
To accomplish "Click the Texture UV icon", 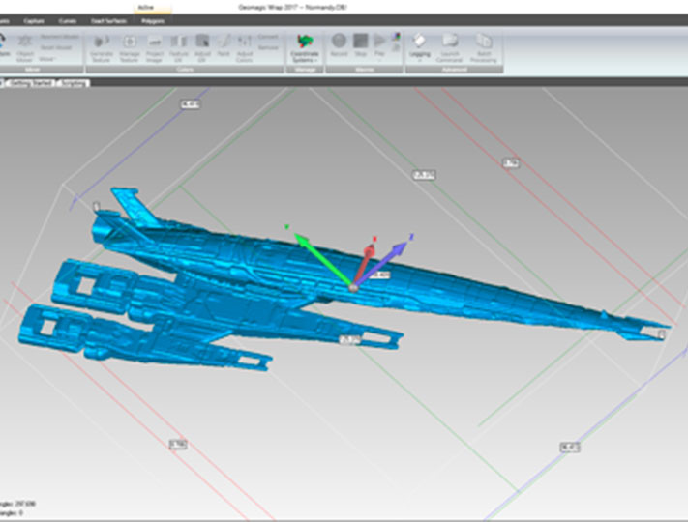I will pyautogui.click(x=179, y=43).
